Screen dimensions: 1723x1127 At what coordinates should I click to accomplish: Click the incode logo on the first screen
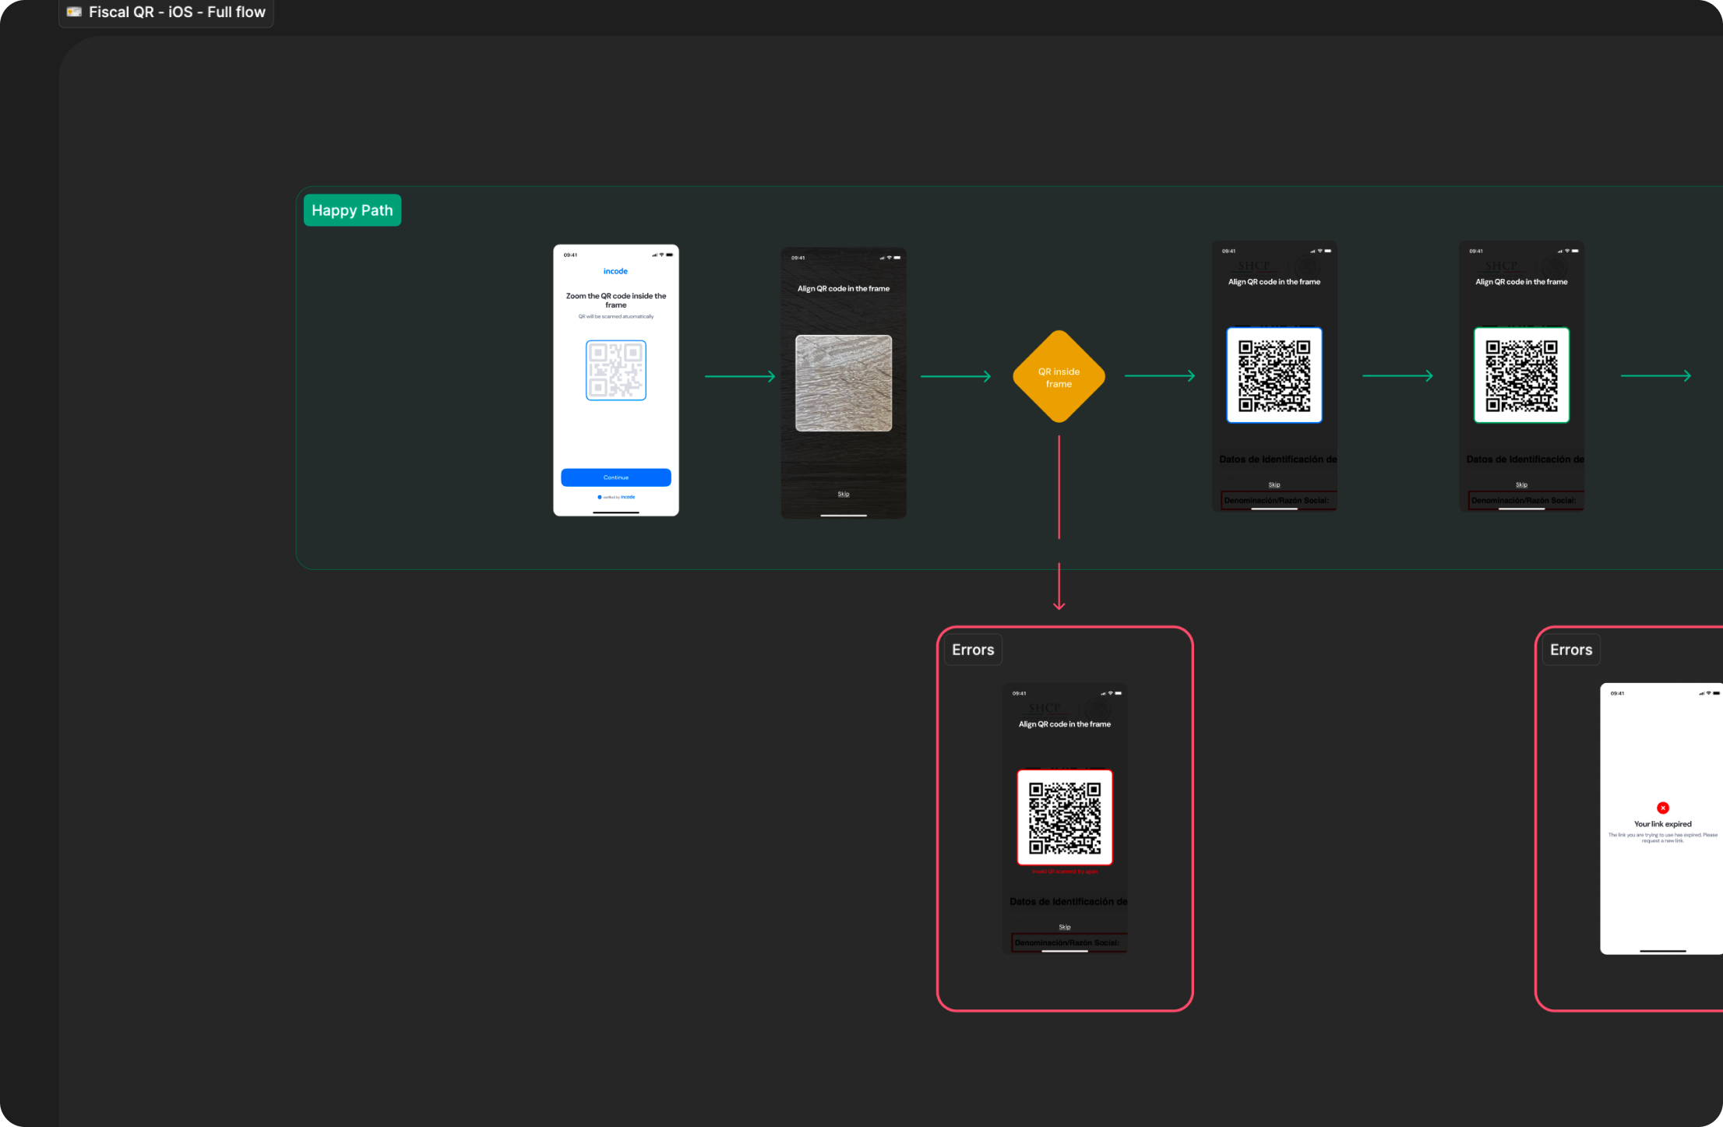(x=615, y=271)
